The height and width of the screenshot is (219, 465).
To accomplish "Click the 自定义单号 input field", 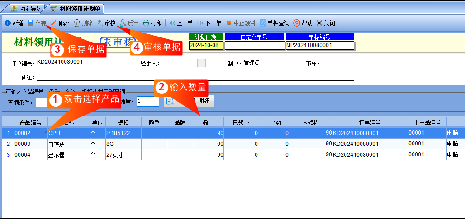I will tap(255, 45).
